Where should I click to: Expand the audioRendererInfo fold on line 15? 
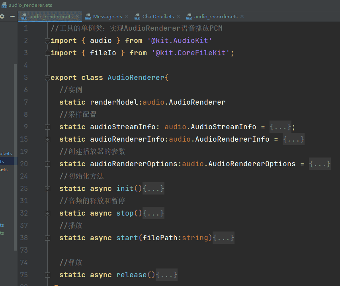pos(48,139)
